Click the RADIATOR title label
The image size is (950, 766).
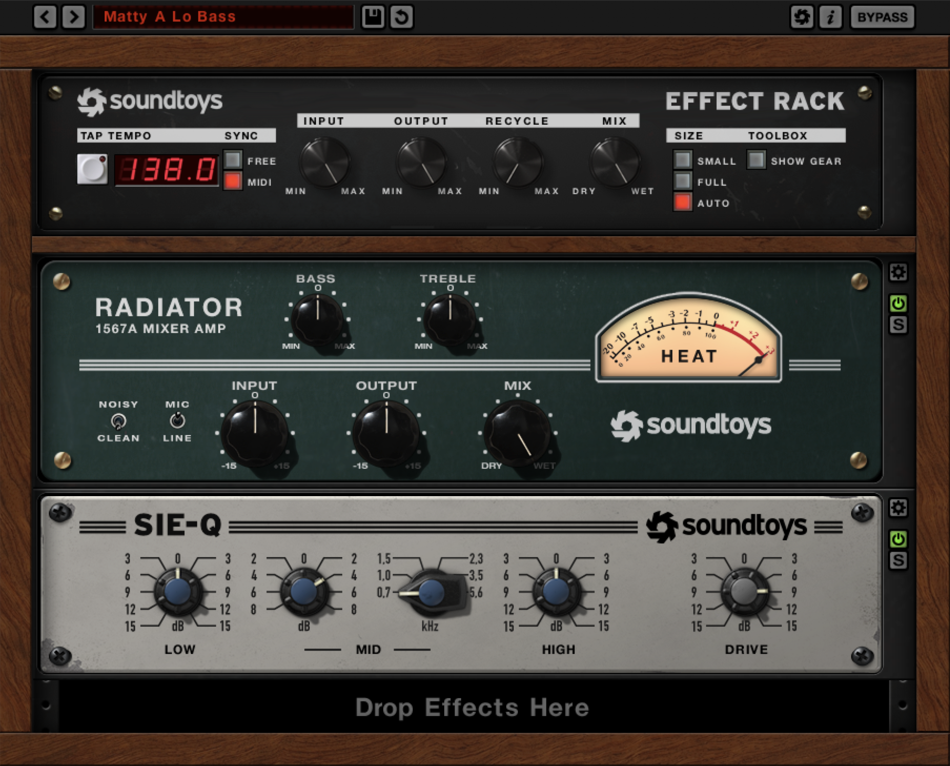point(169,307)
